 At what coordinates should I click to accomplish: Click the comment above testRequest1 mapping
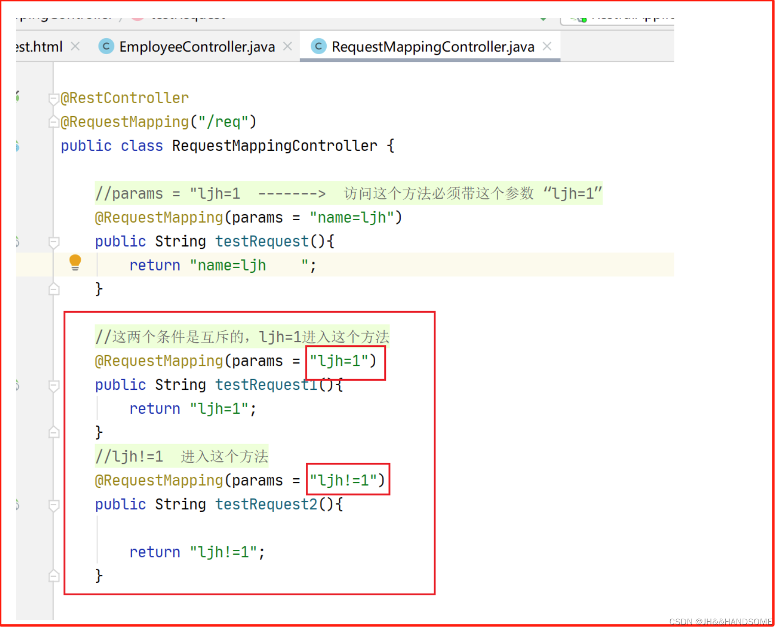242,337
